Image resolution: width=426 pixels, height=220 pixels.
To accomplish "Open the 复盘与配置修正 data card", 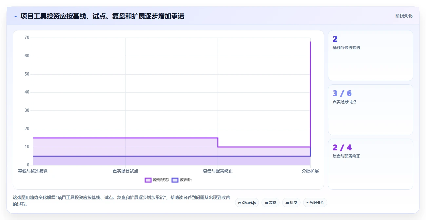I will click(x=370, y=164).
